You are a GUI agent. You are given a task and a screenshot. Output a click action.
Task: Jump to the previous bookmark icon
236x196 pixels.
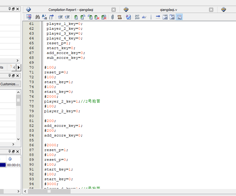[x=90, y=17]
